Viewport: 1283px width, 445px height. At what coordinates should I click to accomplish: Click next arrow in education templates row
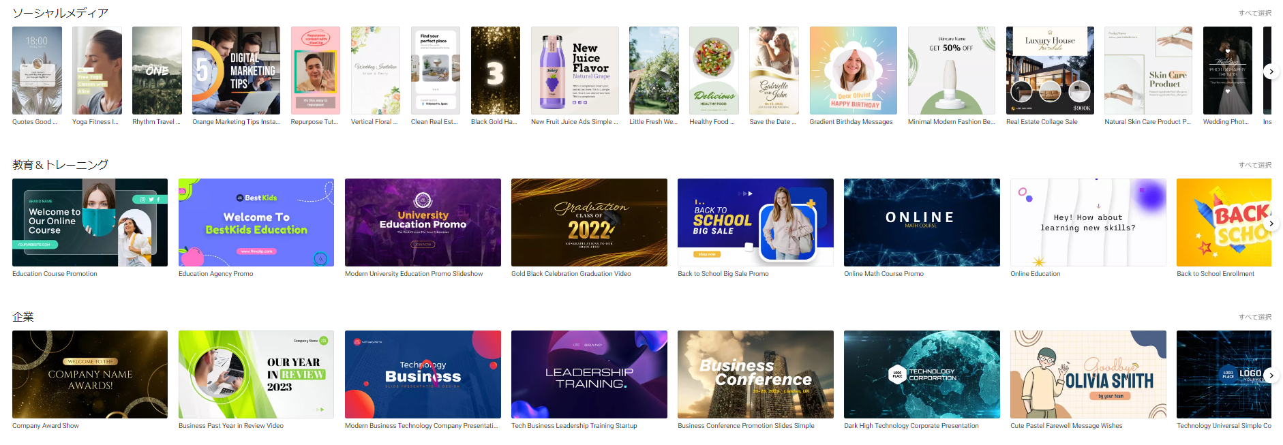pos(1271,224)
